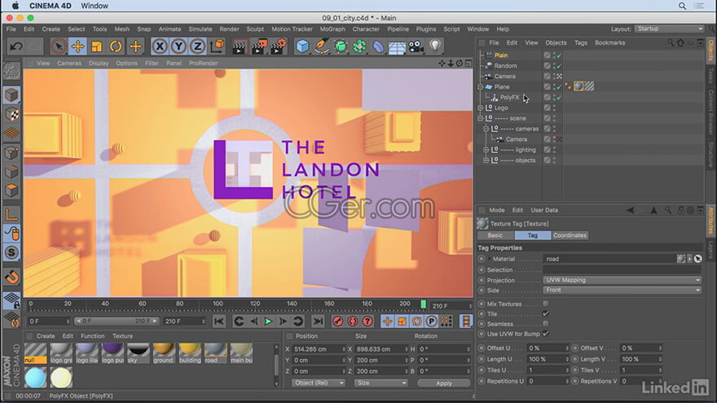The width and height of the screenshot is (717, 403).
Task: Toggle Offset U animation radio dot
Action: pos(481,348)
